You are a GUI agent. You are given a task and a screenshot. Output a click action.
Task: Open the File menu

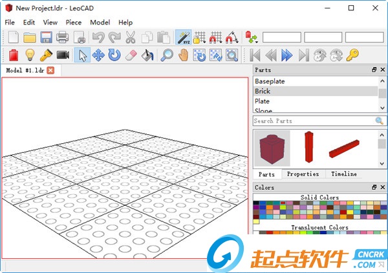[10, 23]
